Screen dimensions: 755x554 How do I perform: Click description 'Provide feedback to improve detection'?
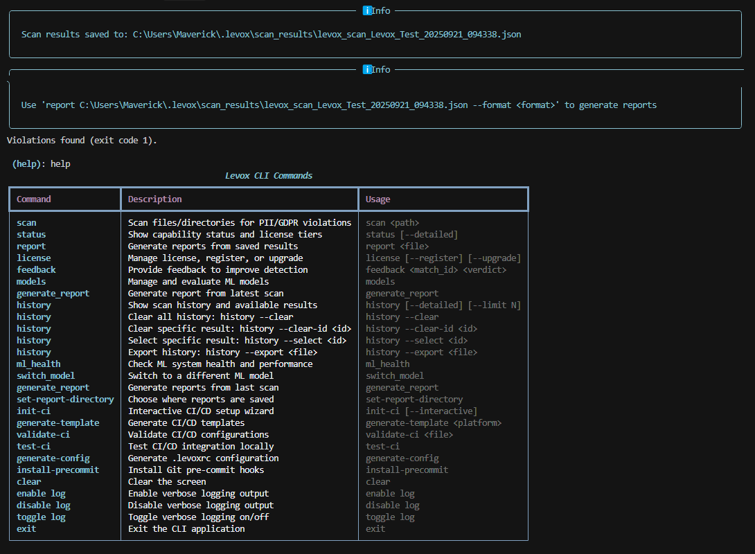pyautogui.click(x=217, y=269)
